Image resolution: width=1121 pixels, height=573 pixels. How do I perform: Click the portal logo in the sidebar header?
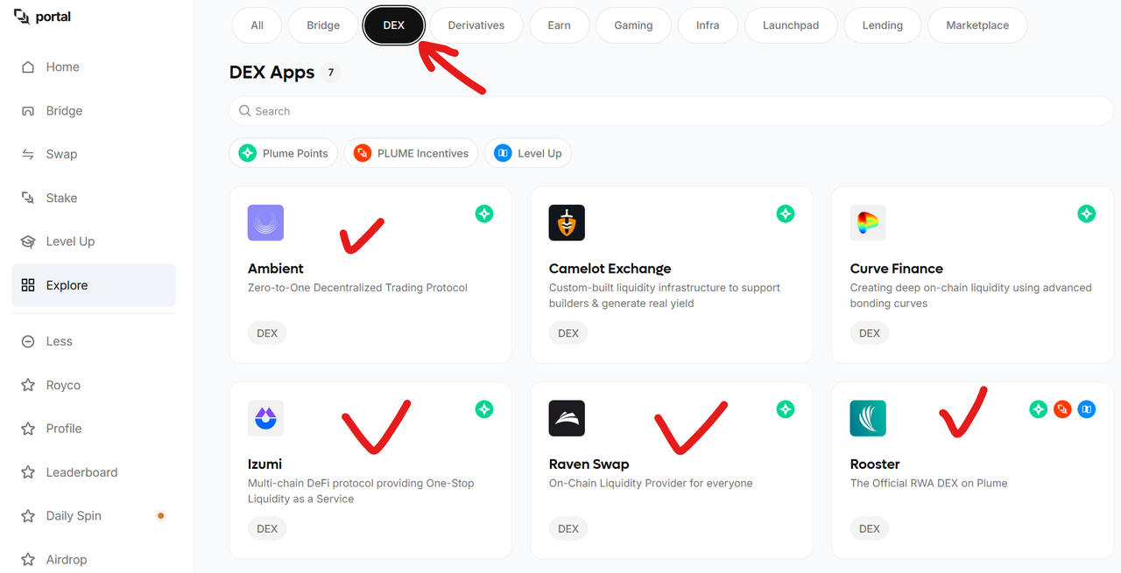tap(43, 17)
